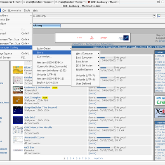Select Unicode (UTF-7) encoding
165x165 pixels.
tap(85, 75)
